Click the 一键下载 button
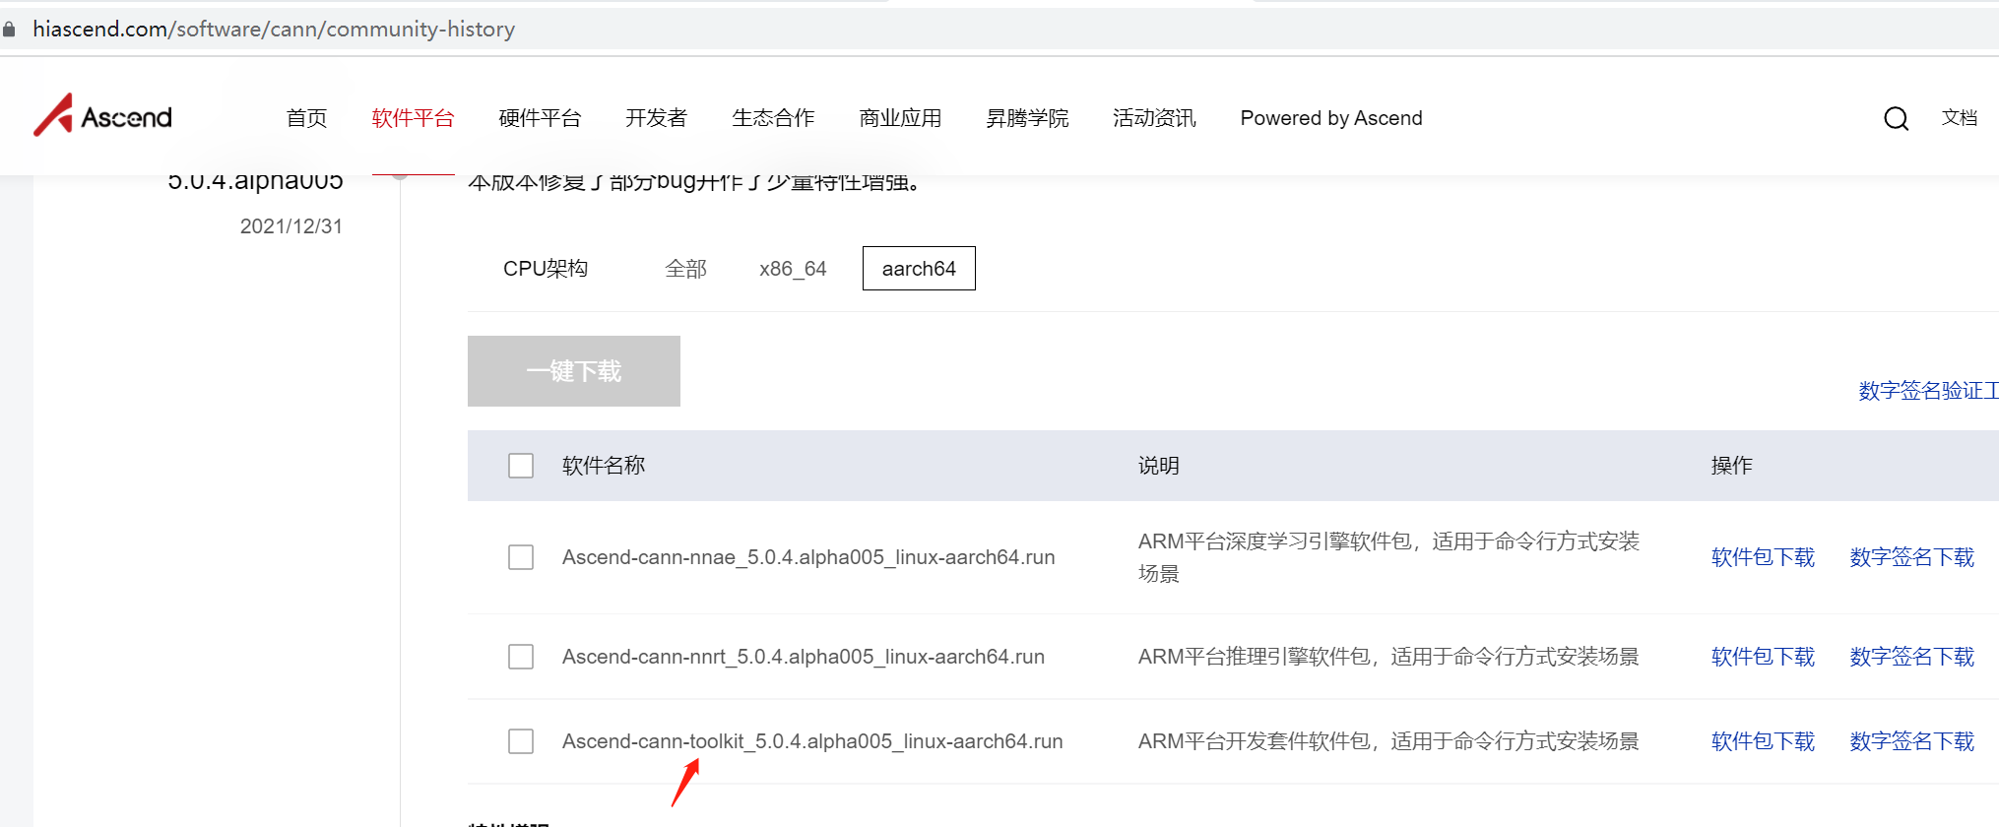 (x=574, y=371)
